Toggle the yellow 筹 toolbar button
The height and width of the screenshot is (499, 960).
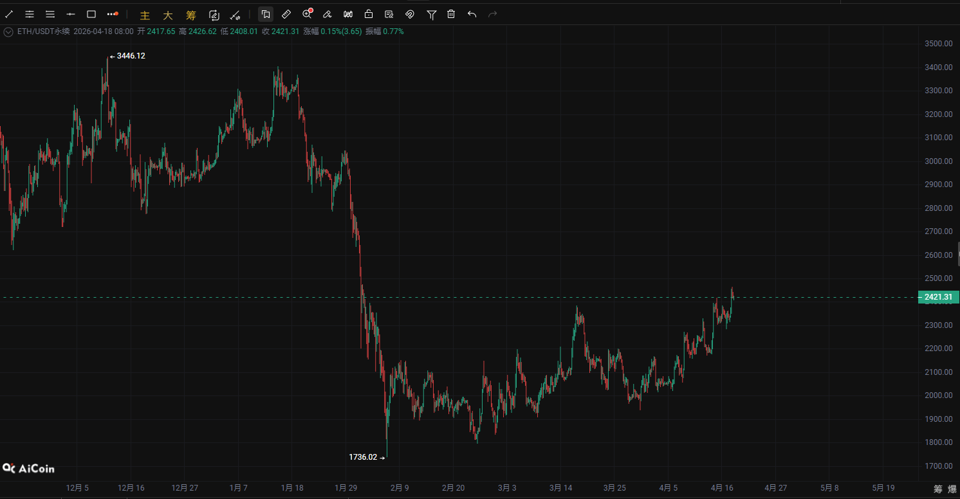191,15
